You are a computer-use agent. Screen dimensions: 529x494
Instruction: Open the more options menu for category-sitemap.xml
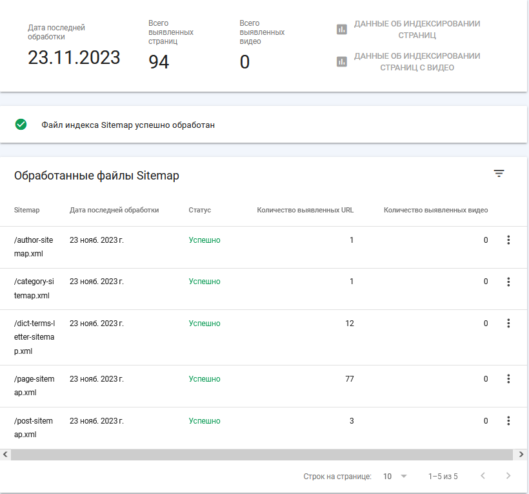coord(508,282)
